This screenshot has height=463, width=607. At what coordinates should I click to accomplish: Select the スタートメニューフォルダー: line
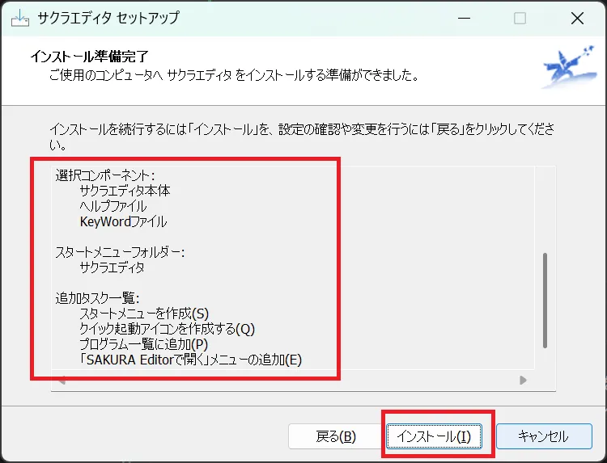[120, 252]
